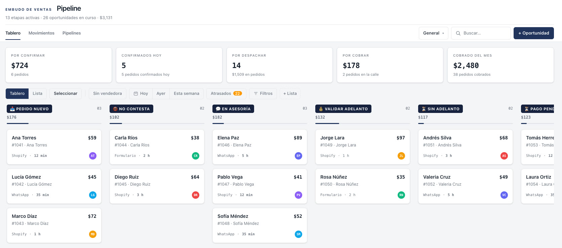Filter orders by Hoy
This screenshot has width=562, height=248.
pos(141,94)
